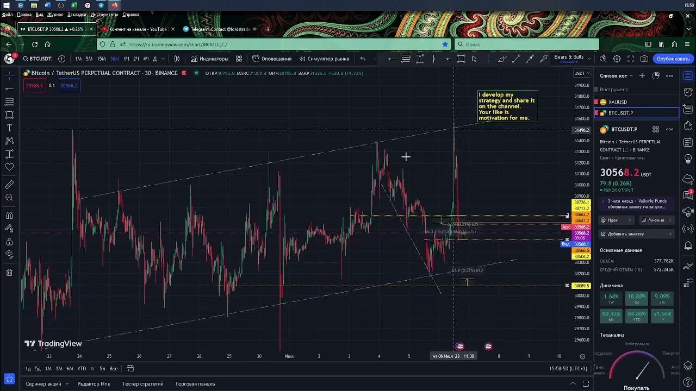
Task: Start Симулятор рынка replay
Action: 324,59
